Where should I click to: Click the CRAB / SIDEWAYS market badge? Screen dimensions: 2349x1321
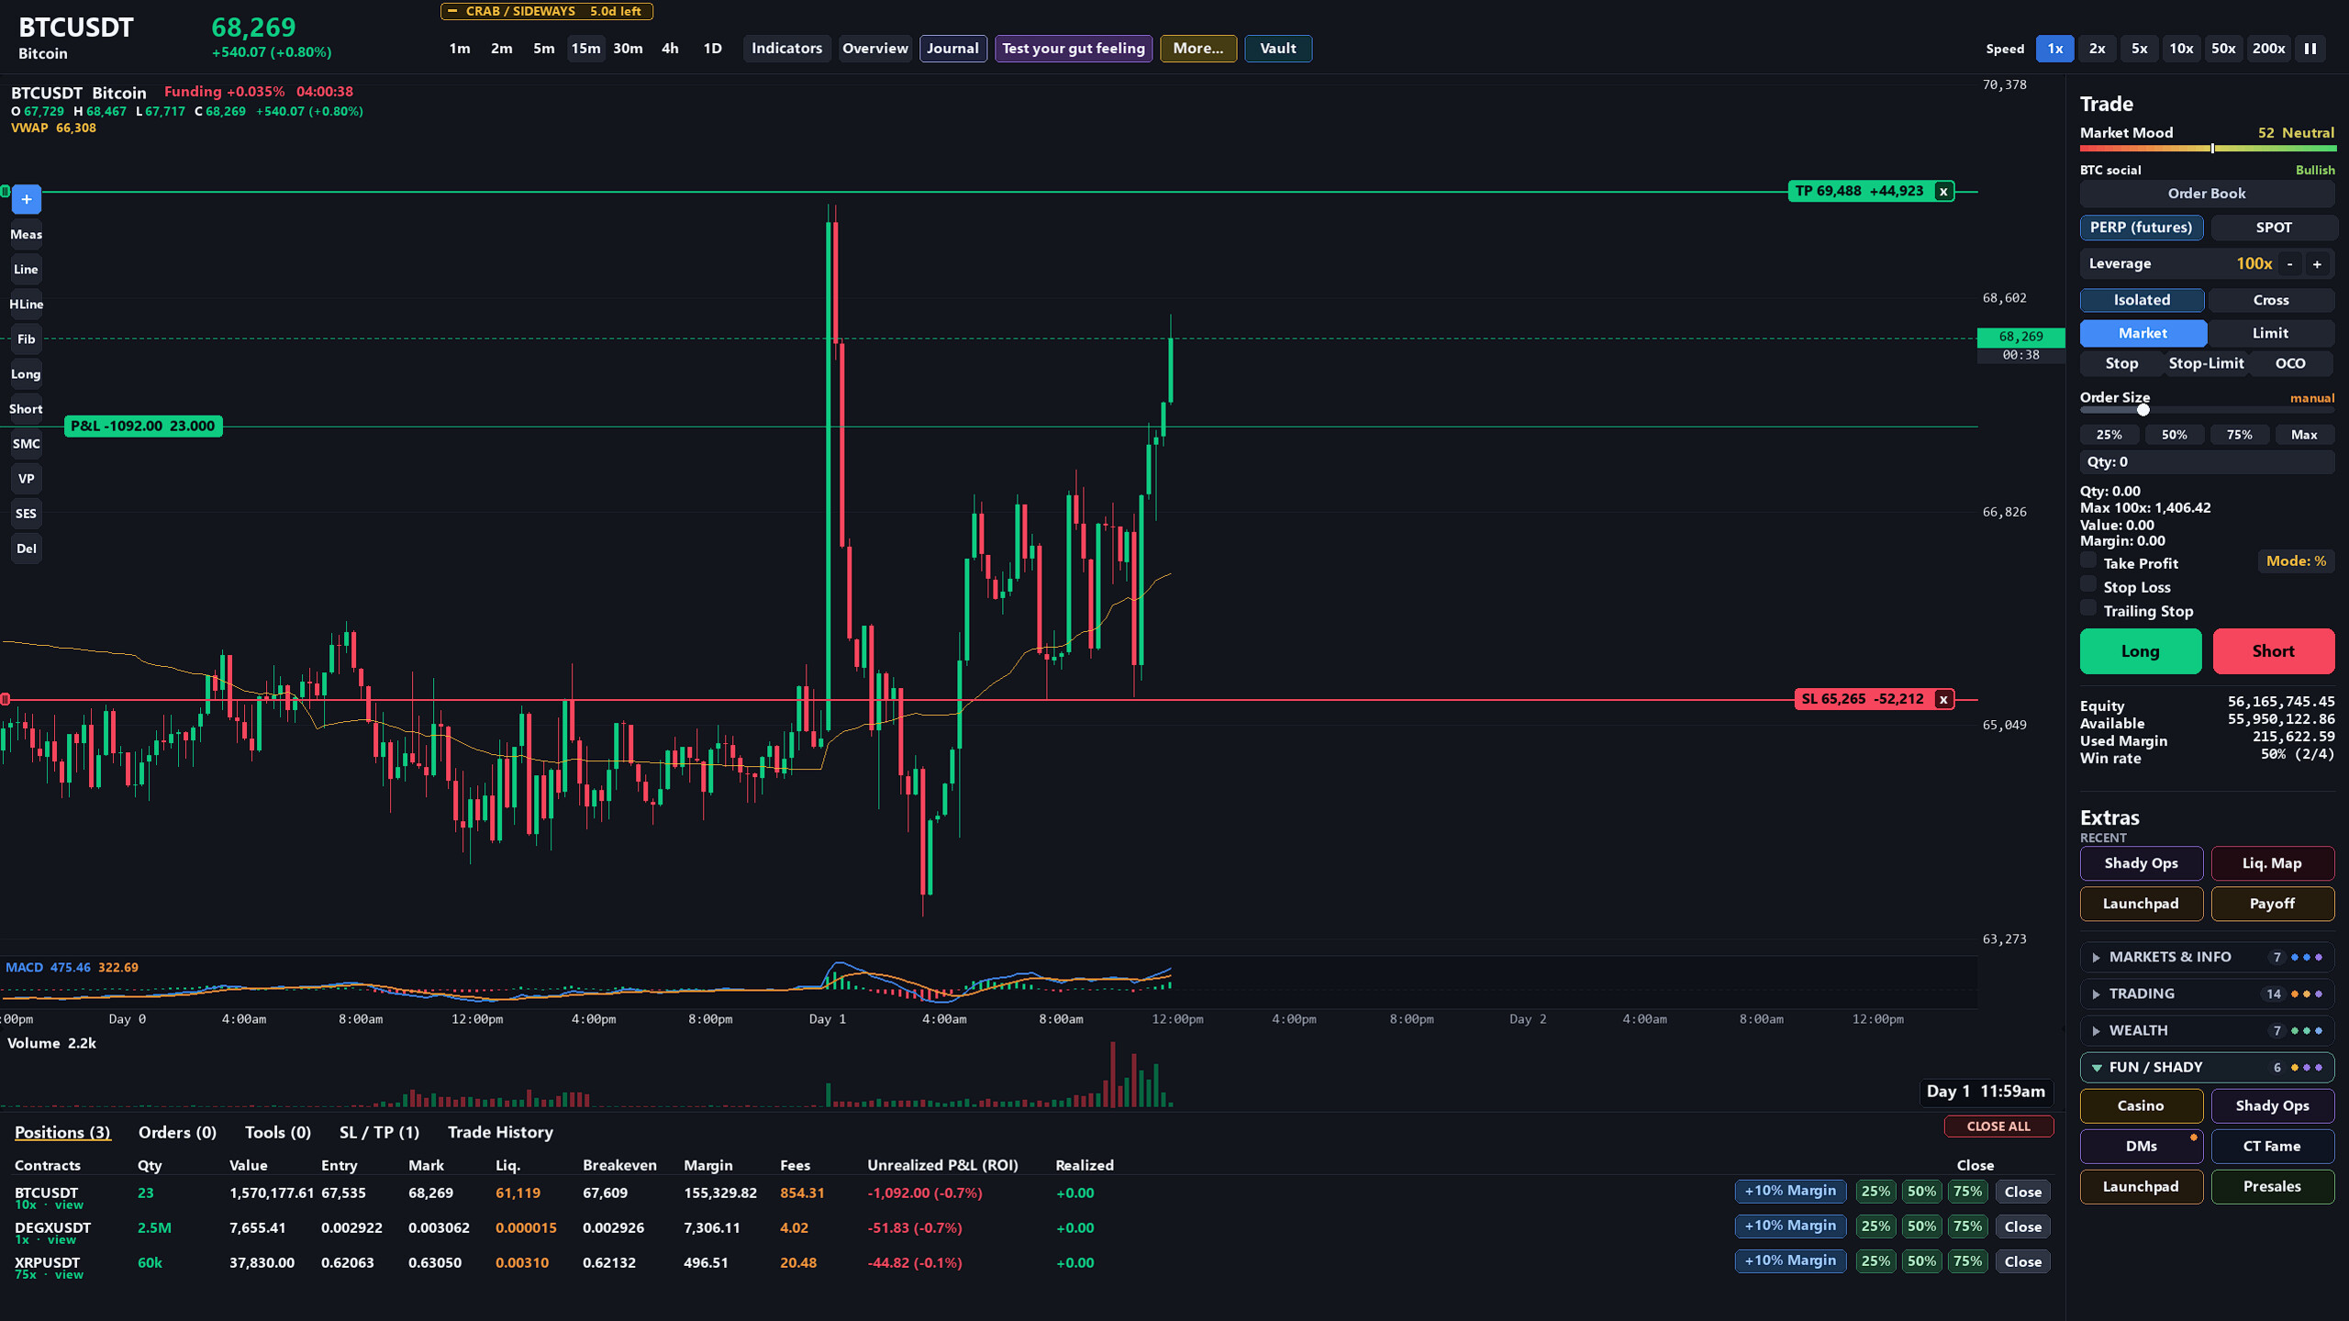[x=547, y=11]
